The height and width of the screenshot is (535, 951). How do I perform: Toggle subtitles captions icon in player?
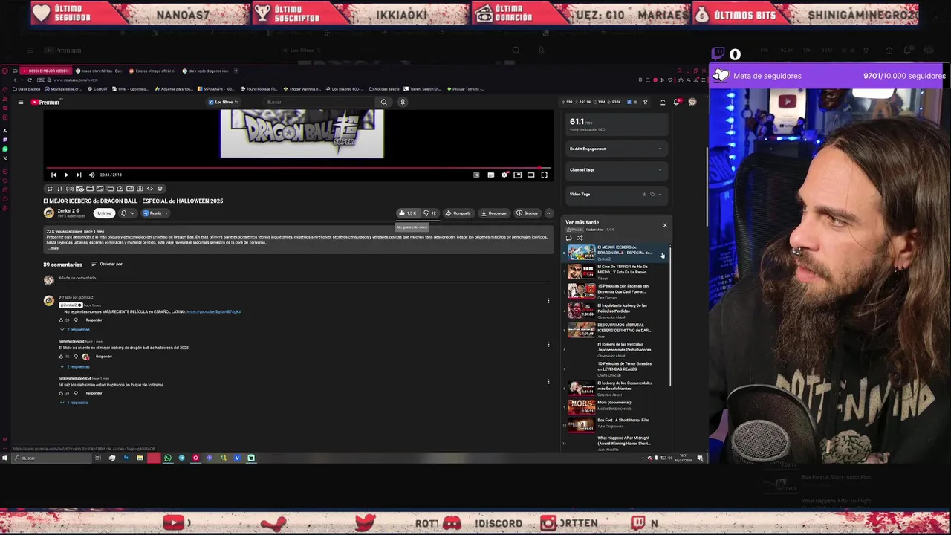(491, 175)
